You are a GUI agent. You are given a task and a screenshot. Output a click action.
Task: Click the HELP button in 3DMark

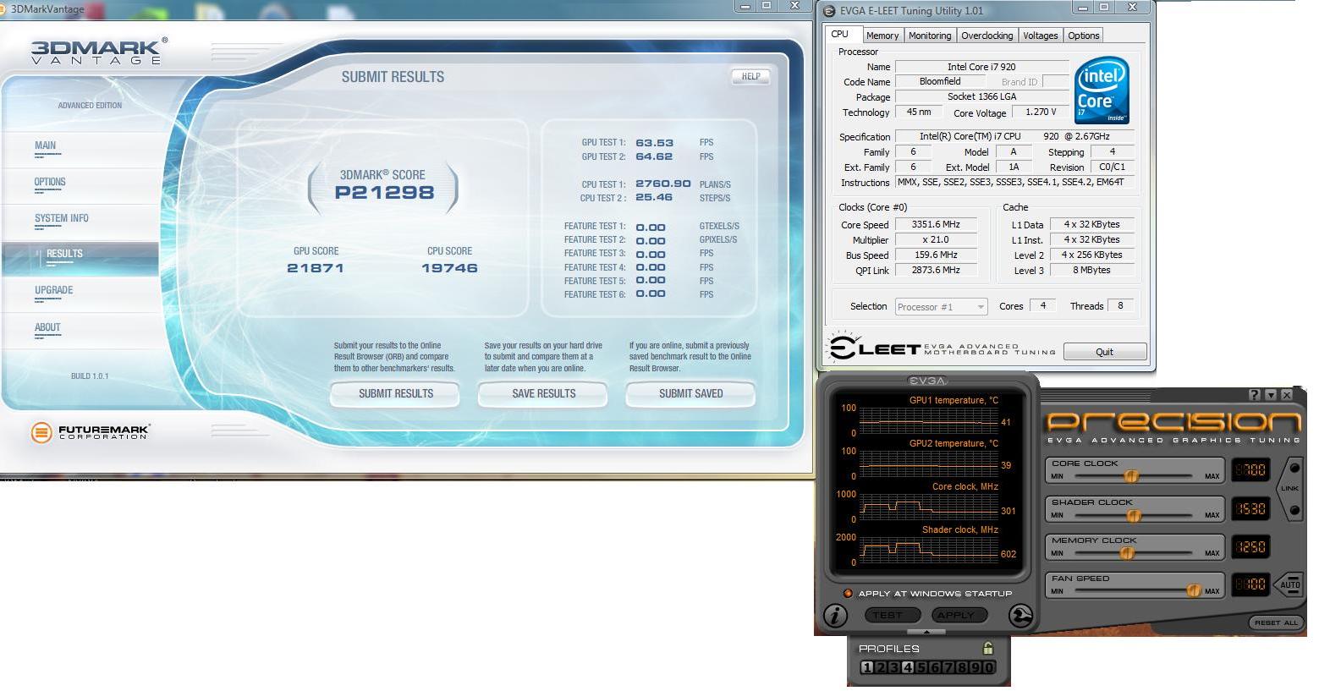click(750, 76)
